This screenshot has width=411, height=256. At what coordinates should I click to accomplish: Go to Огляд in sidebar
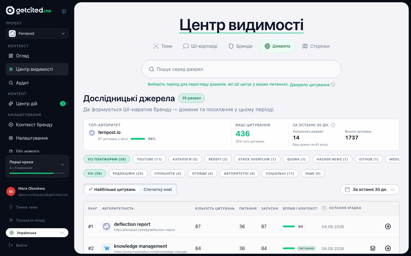[37, 56]
